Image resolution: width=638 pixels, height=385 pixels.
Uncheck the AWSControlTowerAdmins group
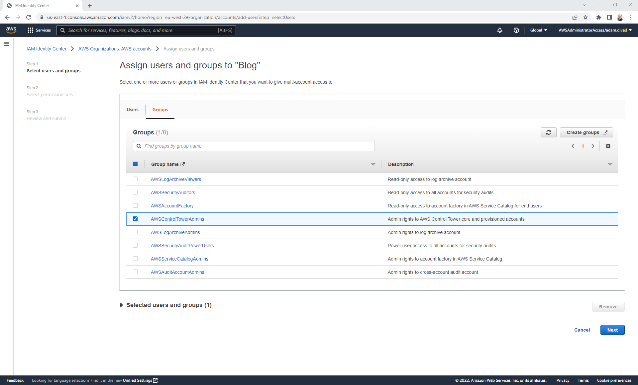[135, 219]
